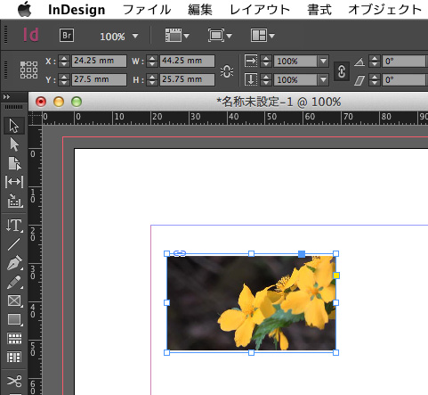Click the X position field showing 24.25 mm
Viewport: 428px width, 395px height.
(99, 61)
